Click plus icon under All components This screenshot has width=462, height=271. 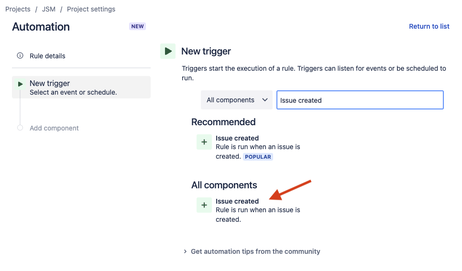pos(204,205)
